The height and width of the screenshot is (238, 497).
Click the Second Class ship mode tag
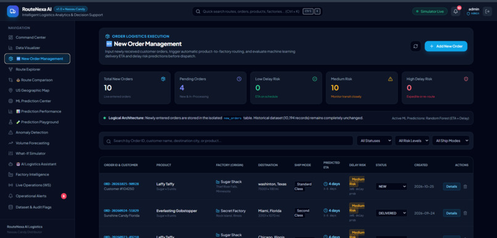click(x=302, y=213)
